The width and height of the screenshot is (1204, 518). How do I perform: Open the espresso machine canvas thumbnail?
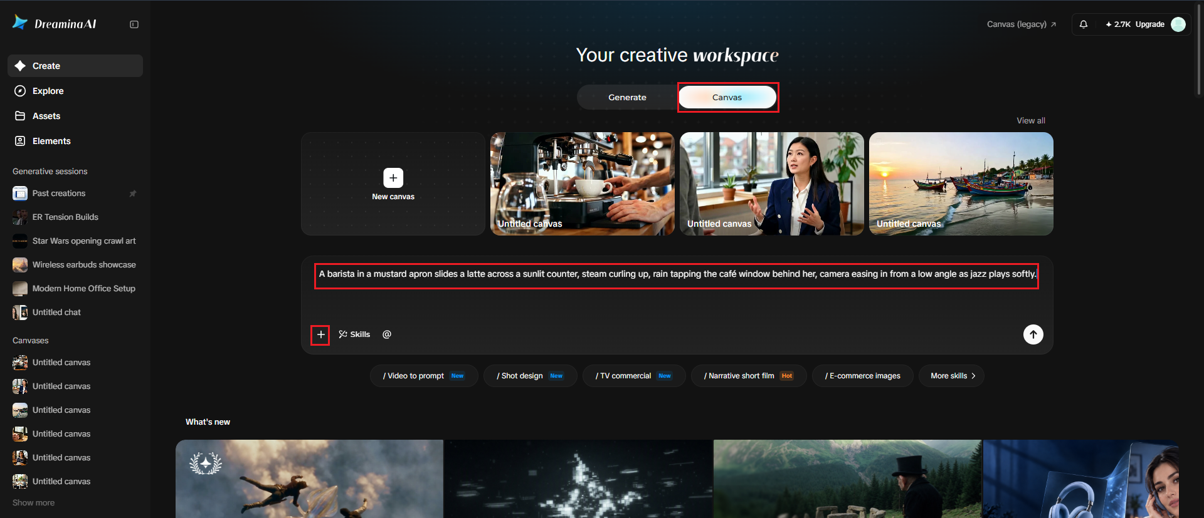tap(583, 184)
